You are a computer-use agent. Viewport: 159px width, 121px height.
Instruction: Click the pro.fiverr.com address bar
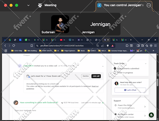[62, 46]
